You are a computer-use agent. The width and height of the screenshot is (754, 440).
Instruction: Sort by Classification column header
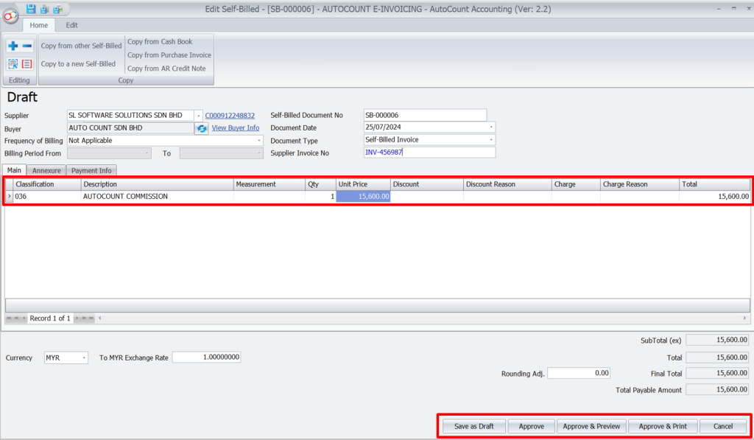click(x=46, y=184)
